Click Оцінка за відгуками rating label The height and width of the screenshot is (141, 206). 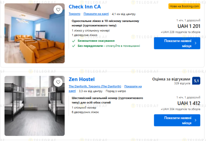(171, 79)
